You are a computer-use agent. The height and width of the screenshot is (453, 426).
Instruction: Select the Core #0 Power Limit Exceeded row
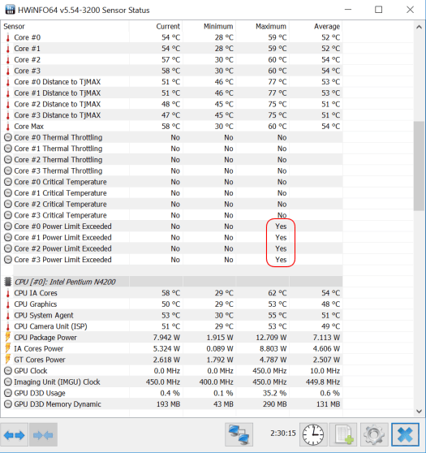(x=173, y=226)
